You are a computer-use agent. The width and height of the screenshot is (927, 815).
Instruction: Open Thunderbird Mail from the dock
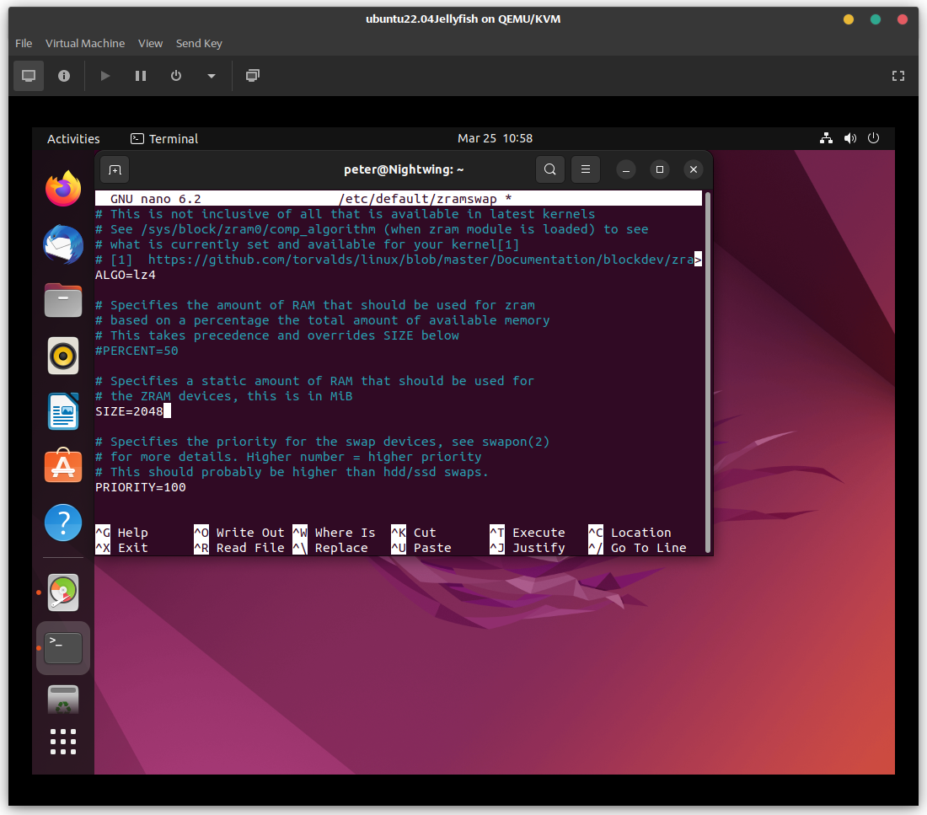pos(63,245)
